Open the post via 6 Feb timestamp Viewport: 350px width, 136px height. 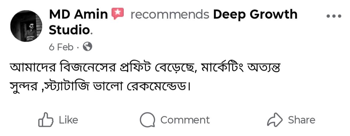[x=61, y=47]
